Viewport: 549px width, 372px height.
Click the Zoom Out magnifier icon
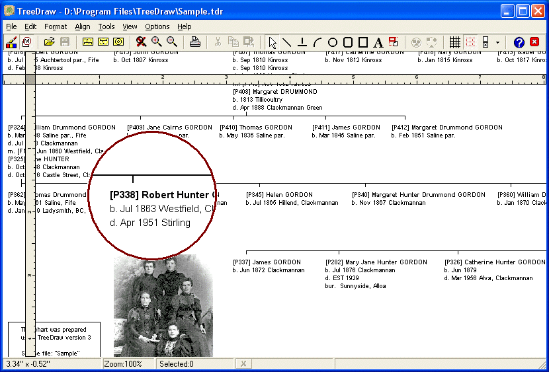[x=171, y=42]
